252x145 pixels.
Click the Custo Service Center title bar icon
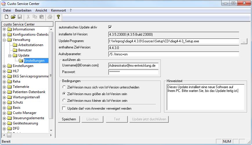(x=3, y=3)
